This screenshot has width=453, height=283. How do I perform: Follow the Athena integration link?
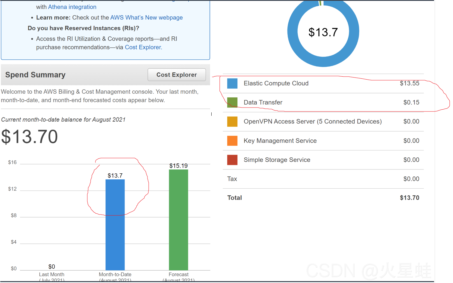72,7
